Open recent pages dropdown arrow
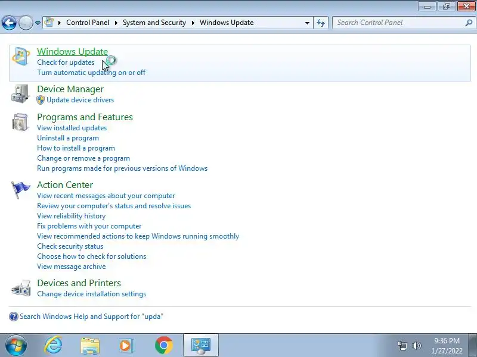 (x=38, y=23)
